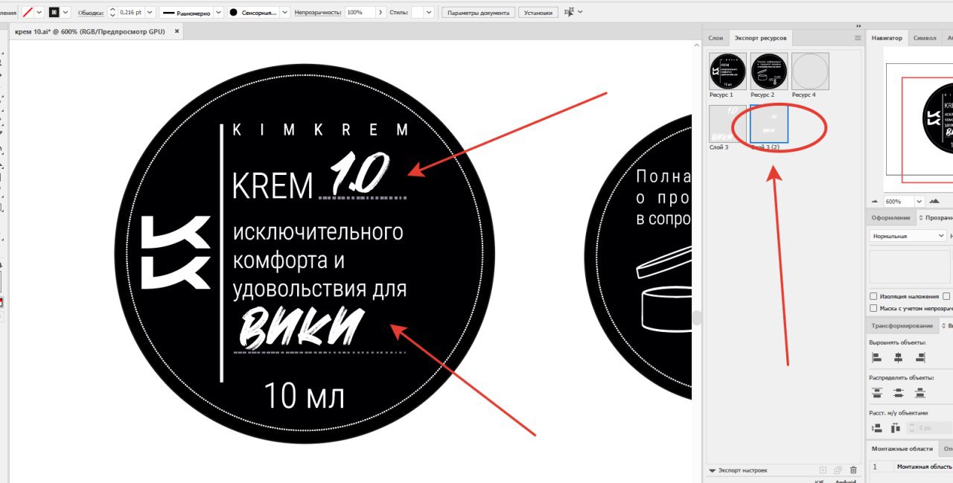
Task: Click the Параметры документа button
Action: (x=478, y=13)
